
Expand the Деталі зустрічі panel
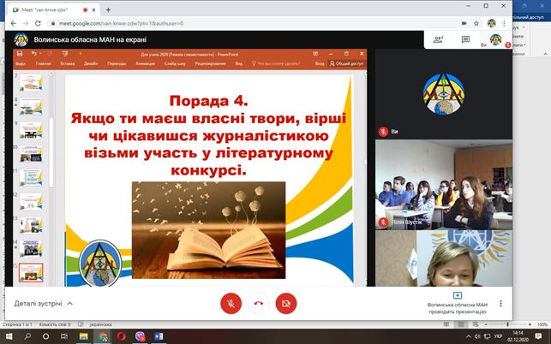(x=44, y=303)
